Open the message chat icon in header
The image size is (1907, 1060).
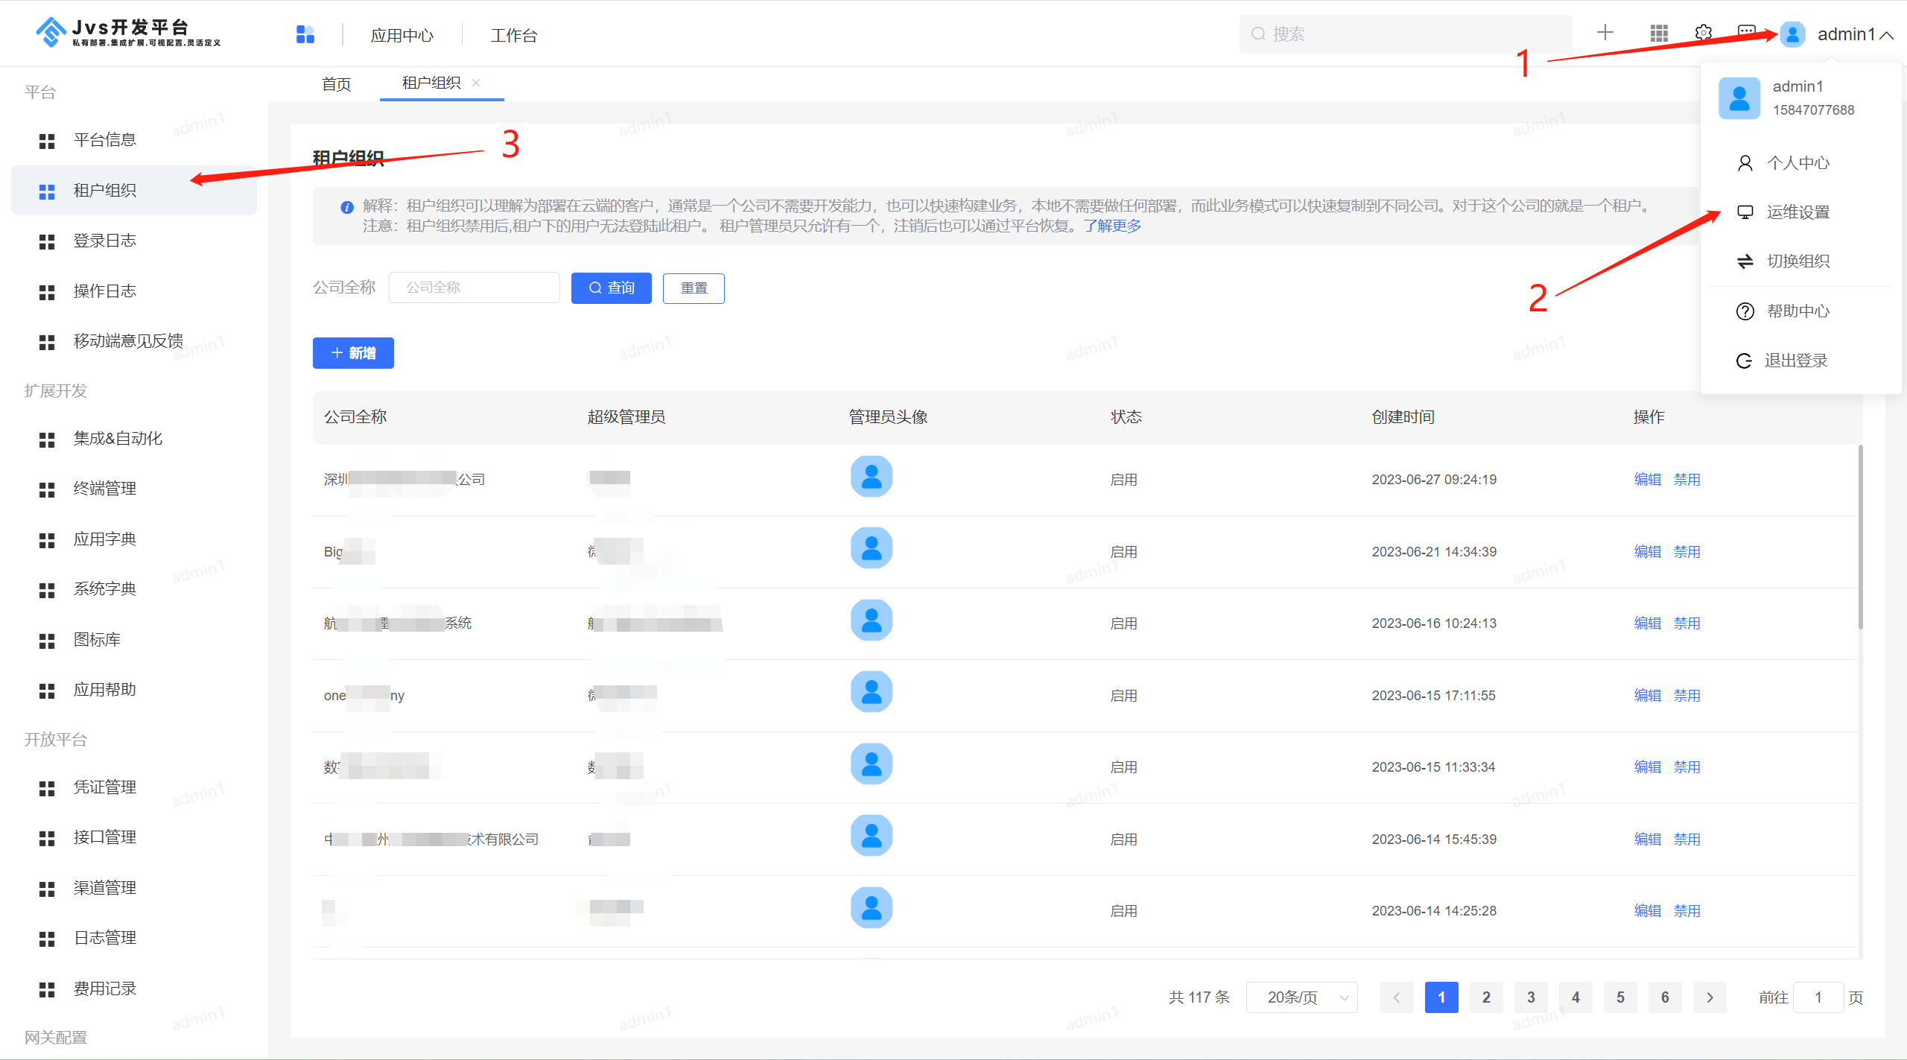(1745, 32)
